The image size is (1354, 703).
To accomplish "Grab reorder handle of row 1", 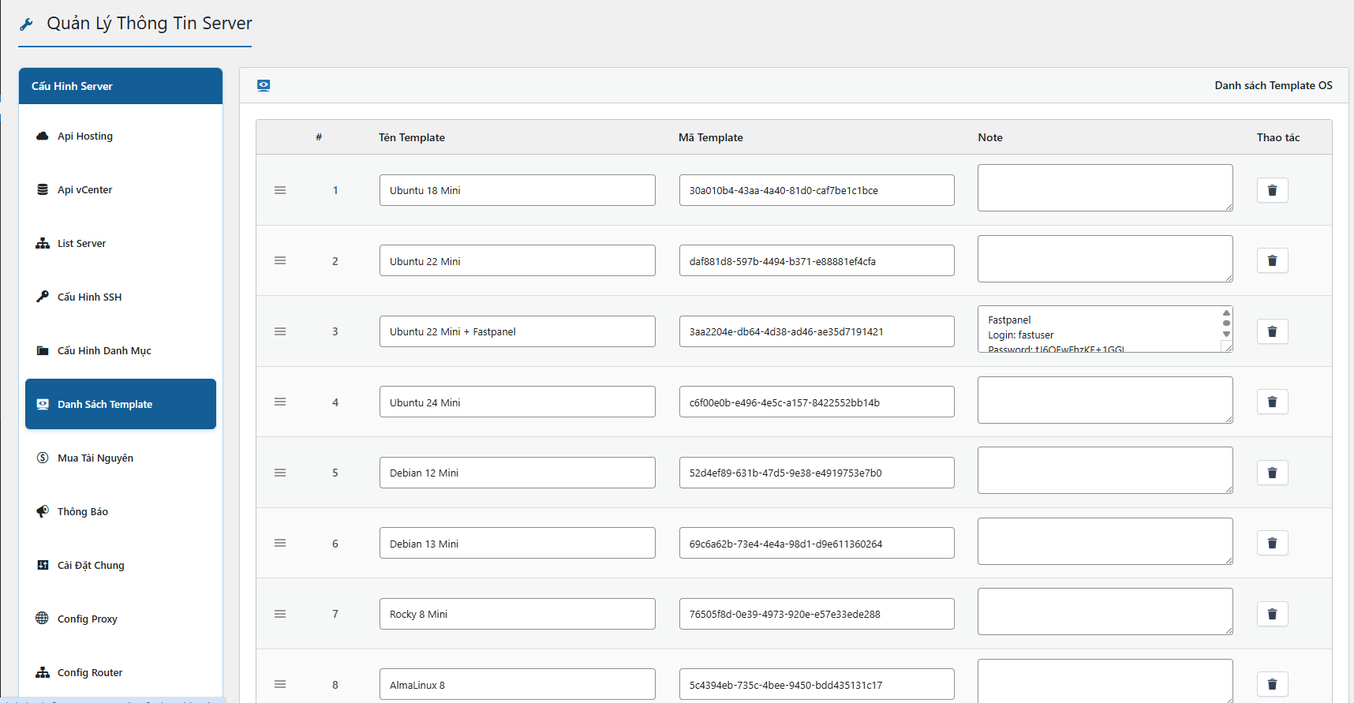I will tap(280, 190).
